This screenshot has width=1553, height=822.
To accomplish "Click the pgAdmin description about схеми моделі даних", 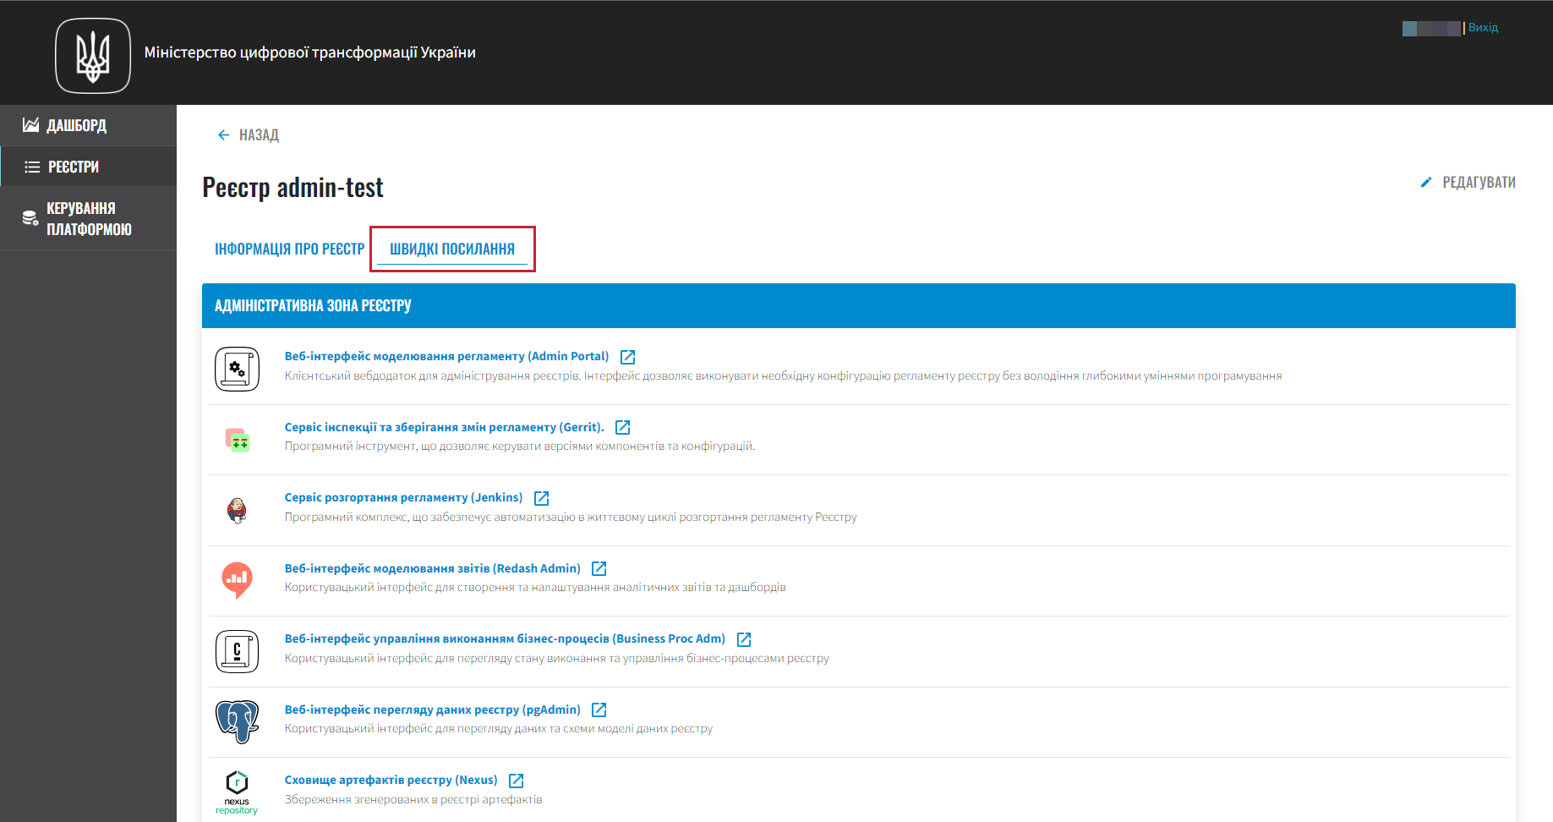I will click(498, 728).
